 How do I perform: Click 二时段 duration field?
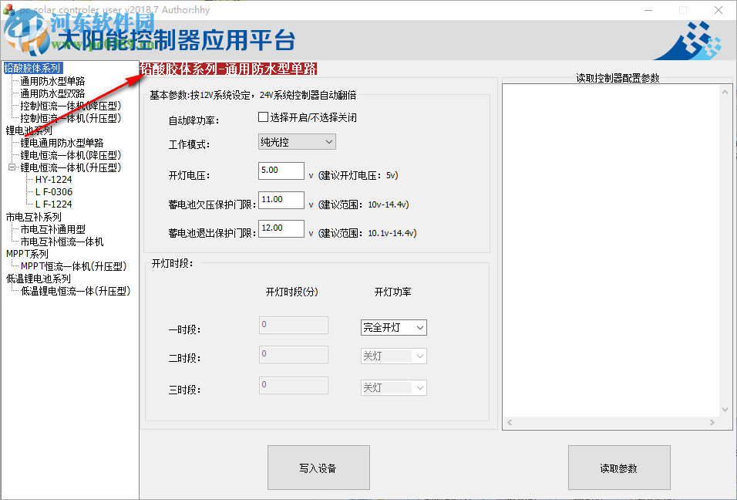point(293,354)
